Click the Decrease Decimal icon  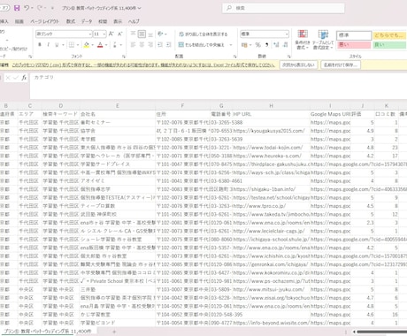click(285, 45)
